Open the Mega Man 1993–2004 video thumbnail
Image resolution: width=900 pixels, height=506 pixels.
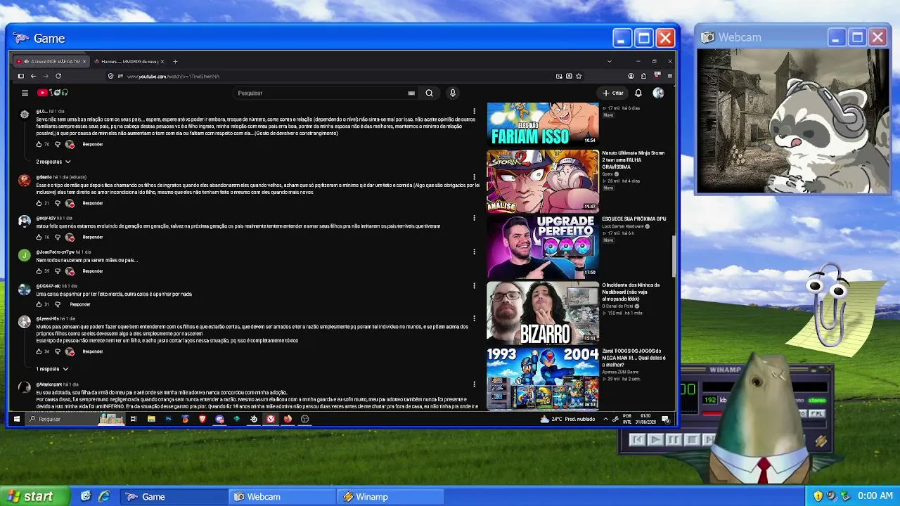[543, 378]
